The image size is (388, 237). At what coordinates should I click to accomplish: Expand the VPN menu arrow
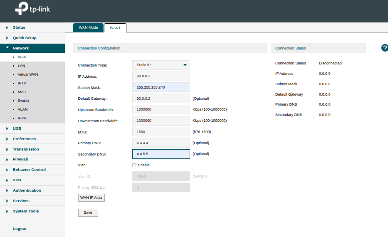[x=7, y=180]
